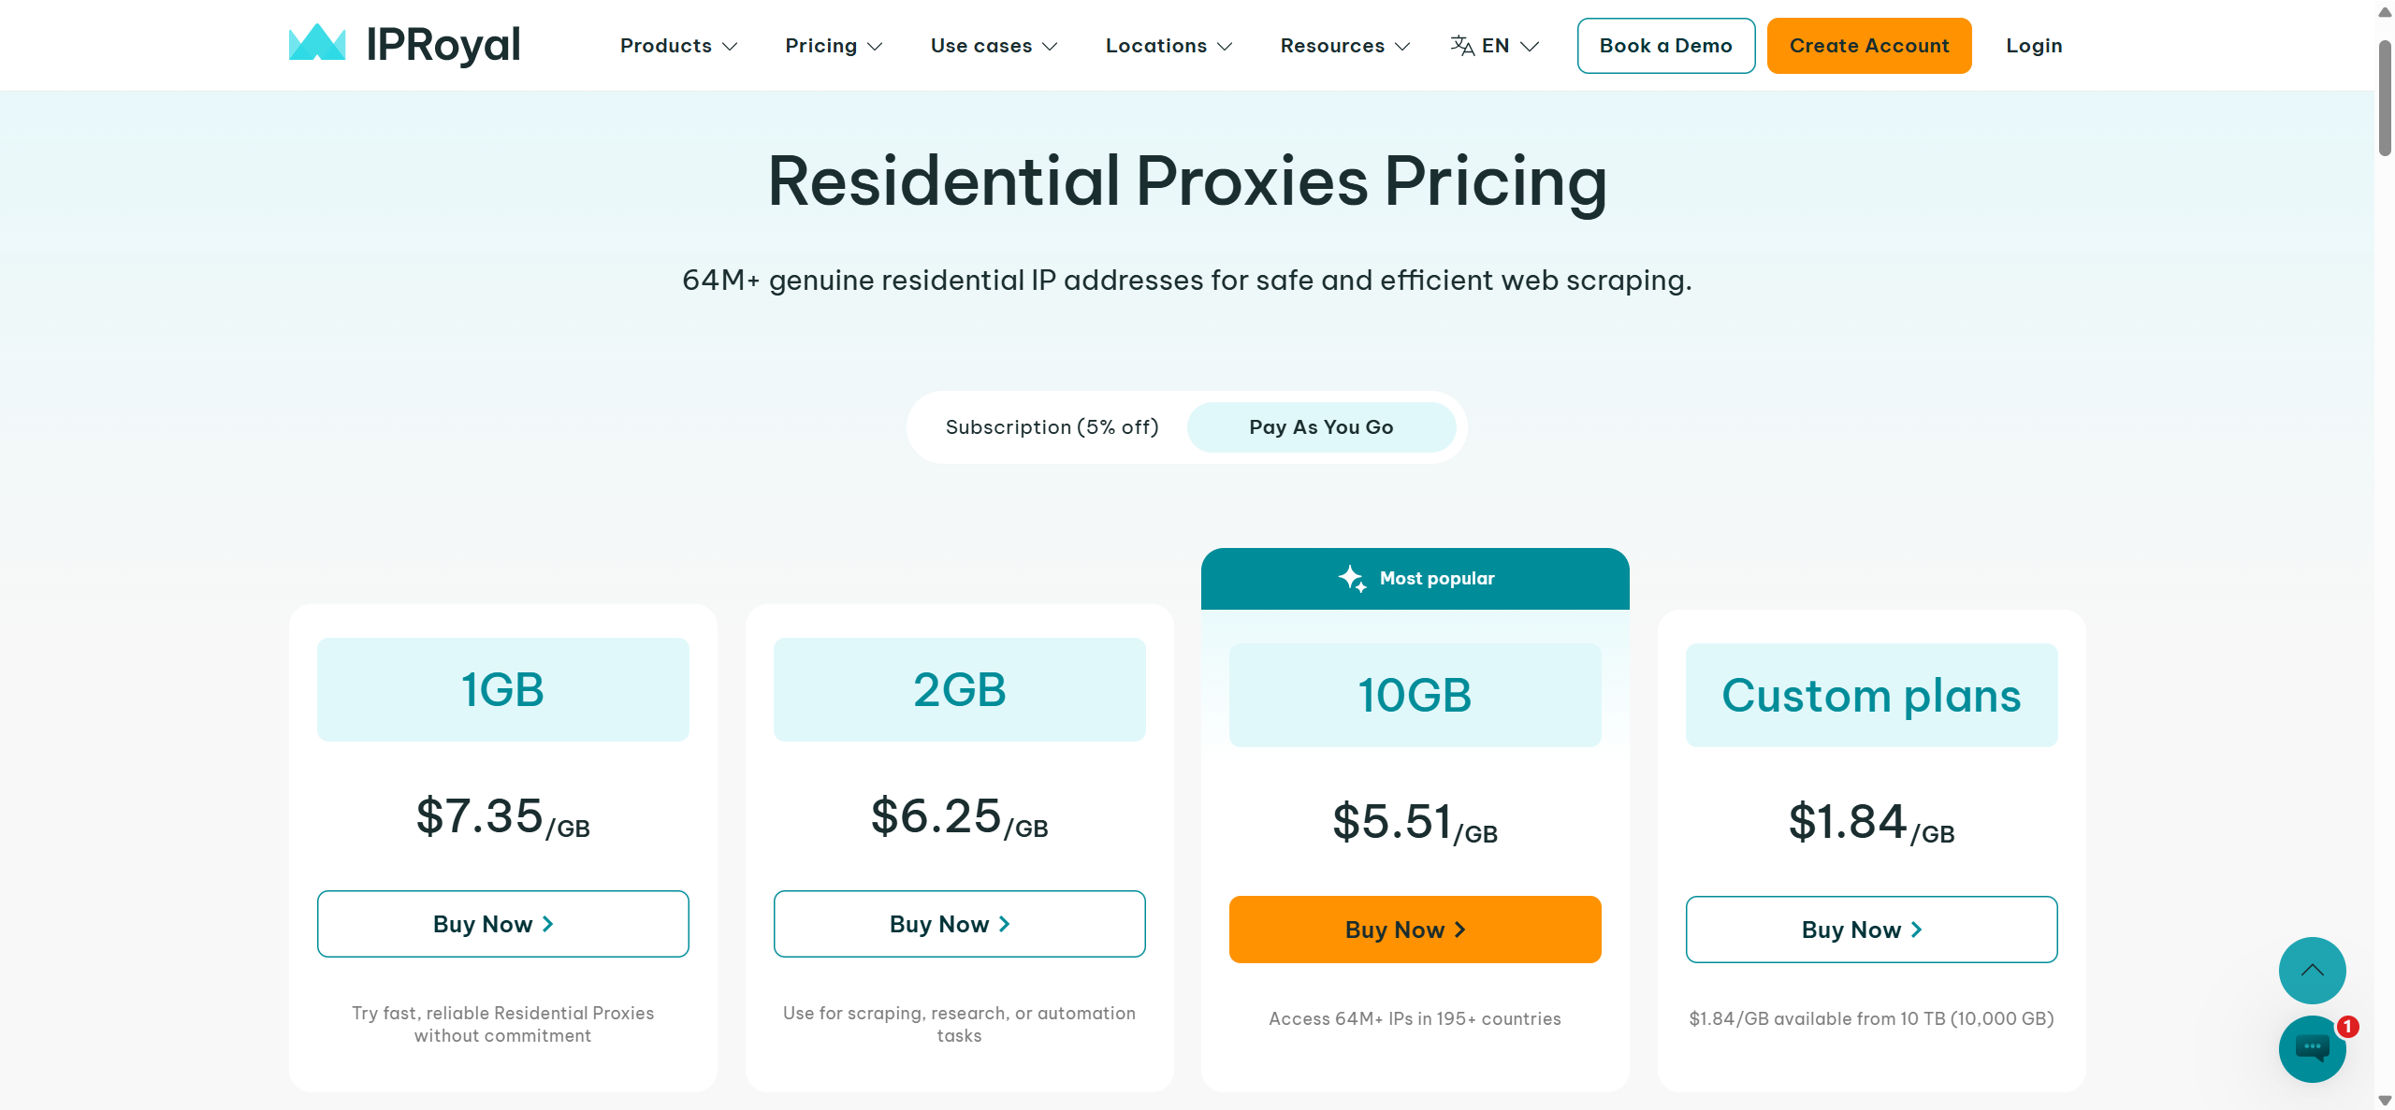Click the Login link
The height and width of the screenshot is (1110, 2395).
(2034, 46)
